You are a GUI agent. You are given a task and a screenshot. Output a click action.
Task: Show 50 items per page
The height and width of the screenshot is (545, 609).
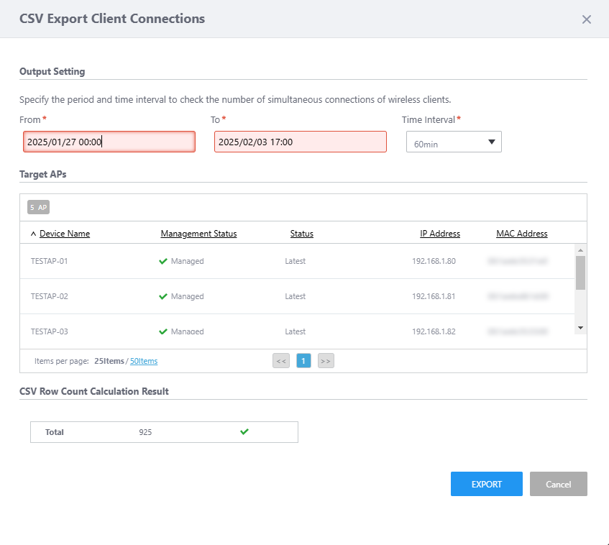click(144, 361)
